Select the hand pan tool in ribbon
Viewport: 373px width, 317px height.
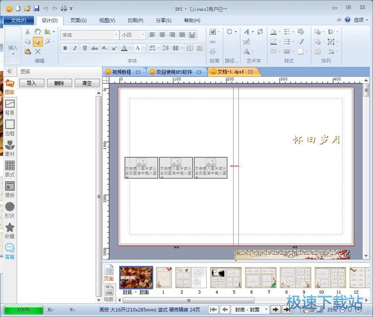point(38,32)
